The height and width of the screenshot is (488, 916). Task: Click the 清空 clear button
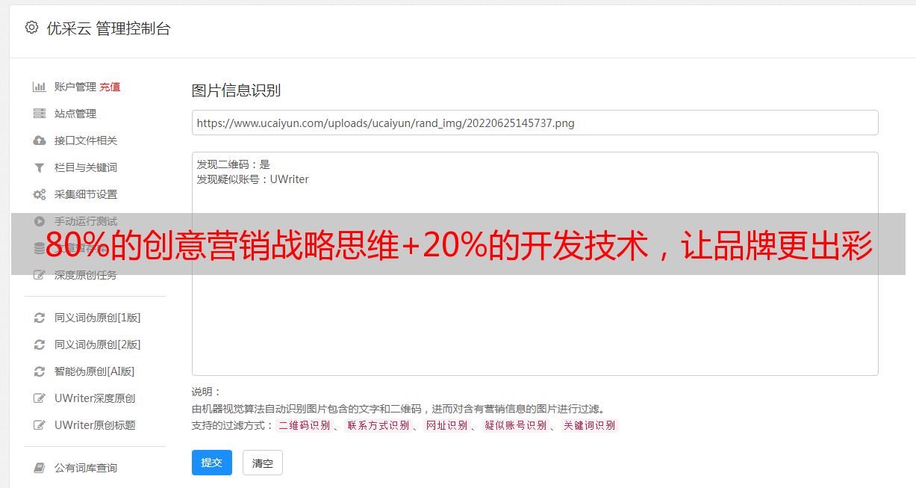click(x=263, y=463)
